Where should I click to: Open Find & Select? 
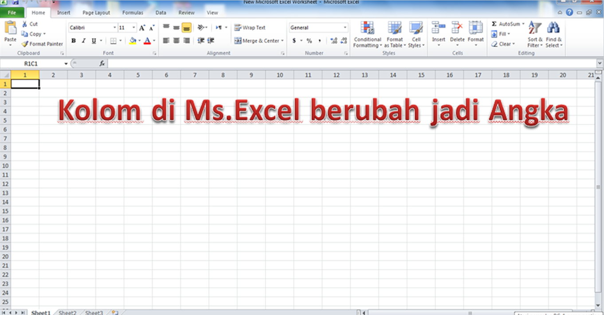(553, 35)
